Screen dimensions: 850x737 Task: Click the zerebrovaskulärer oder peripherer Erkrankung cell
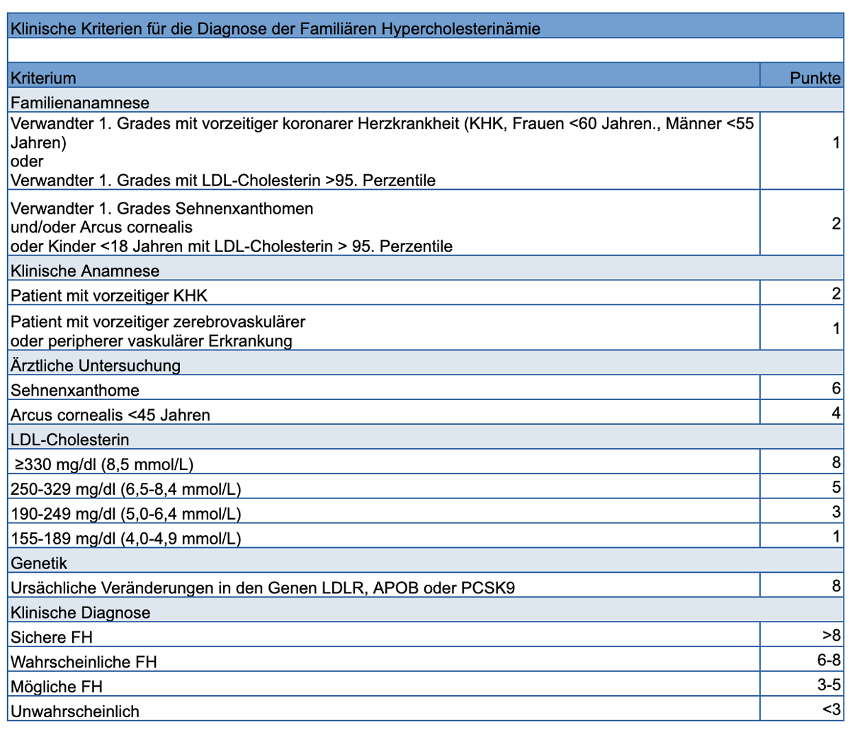point(158,331)
